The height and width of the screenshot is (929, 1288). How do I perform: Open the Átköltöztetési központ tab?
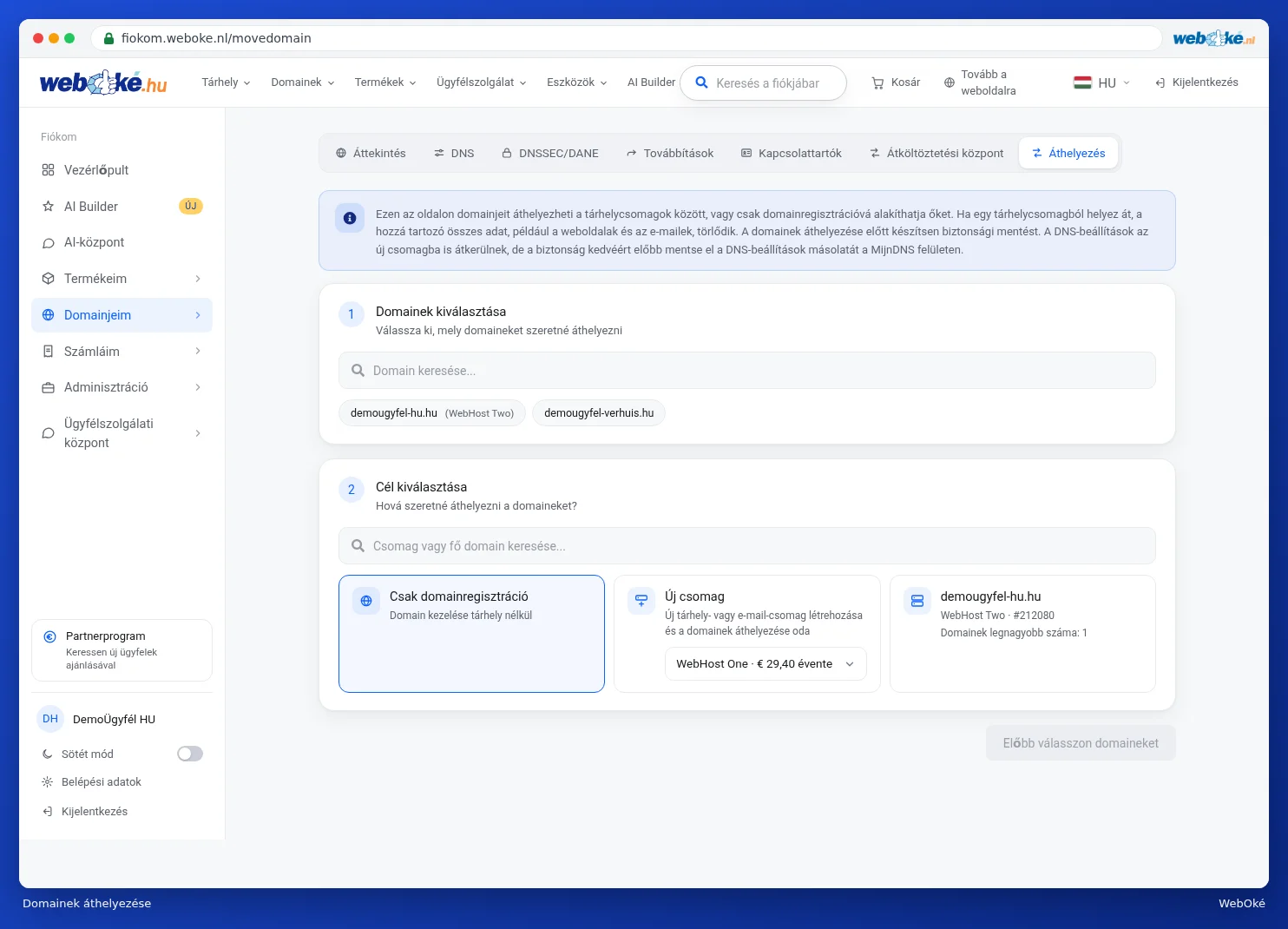coord(936,154)
